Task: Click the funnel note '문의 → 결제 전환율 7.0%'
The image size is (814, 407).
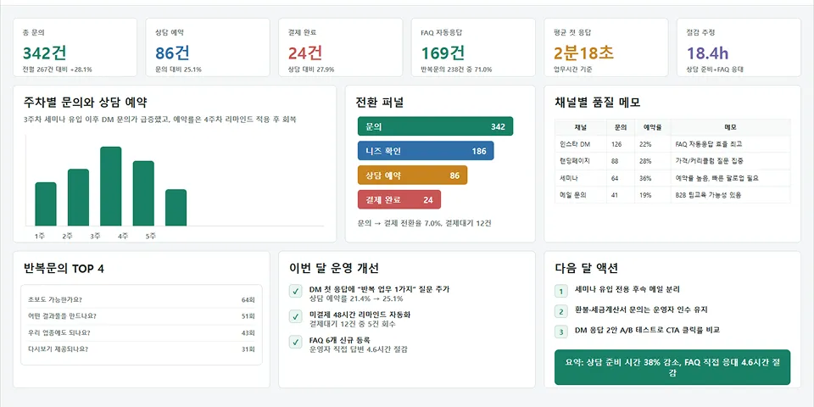Action: [x=424, y=223]
